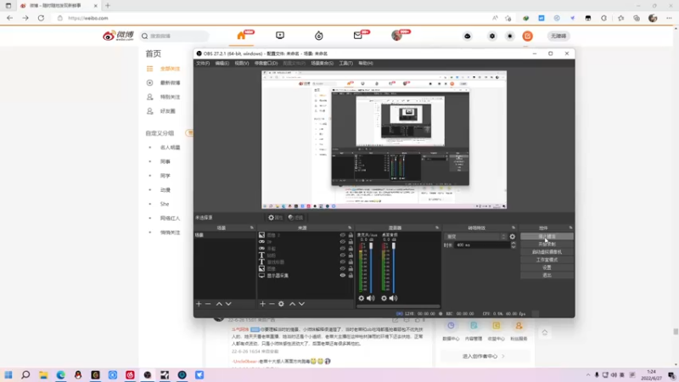Pop out the 场景 dock using its header icon

tap(251, 228)
